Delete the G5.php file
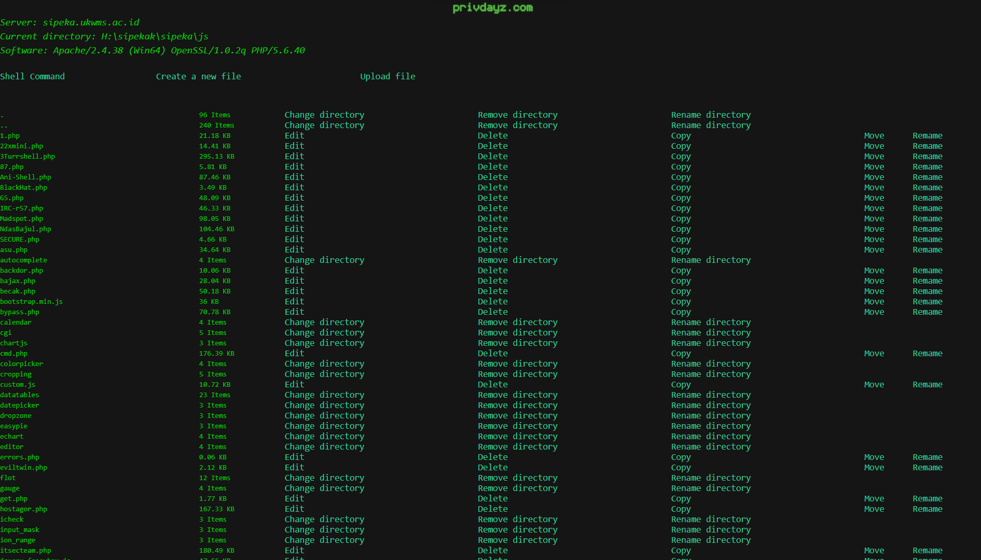This screenshot has height=560, width=981. [492, 198]
